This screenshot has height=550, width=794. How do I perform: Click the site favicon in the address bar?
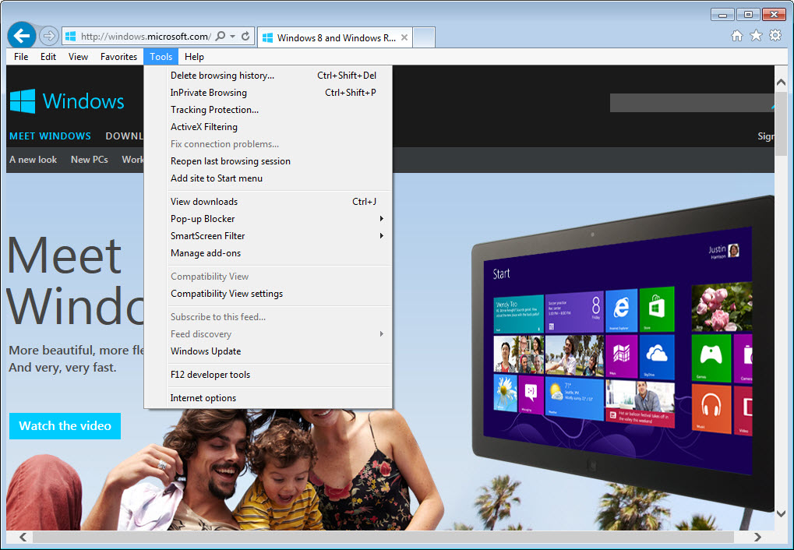(71, 37)
